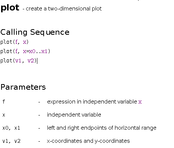Viewport: 174px width, 148px height.
Task: Click purple x link after "independent variable"
Action: point(140,102)
